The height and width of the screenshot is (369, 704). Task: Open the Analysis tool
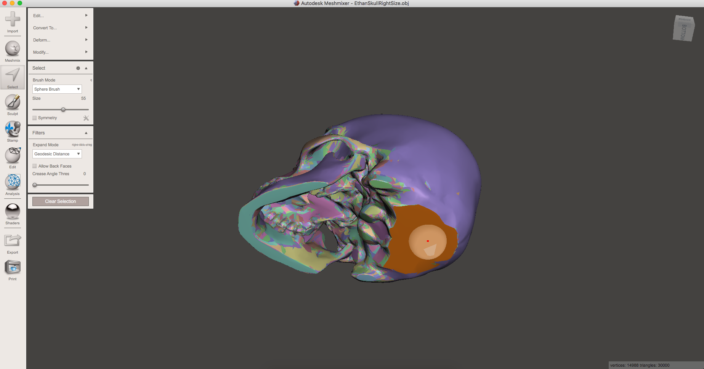13,185
